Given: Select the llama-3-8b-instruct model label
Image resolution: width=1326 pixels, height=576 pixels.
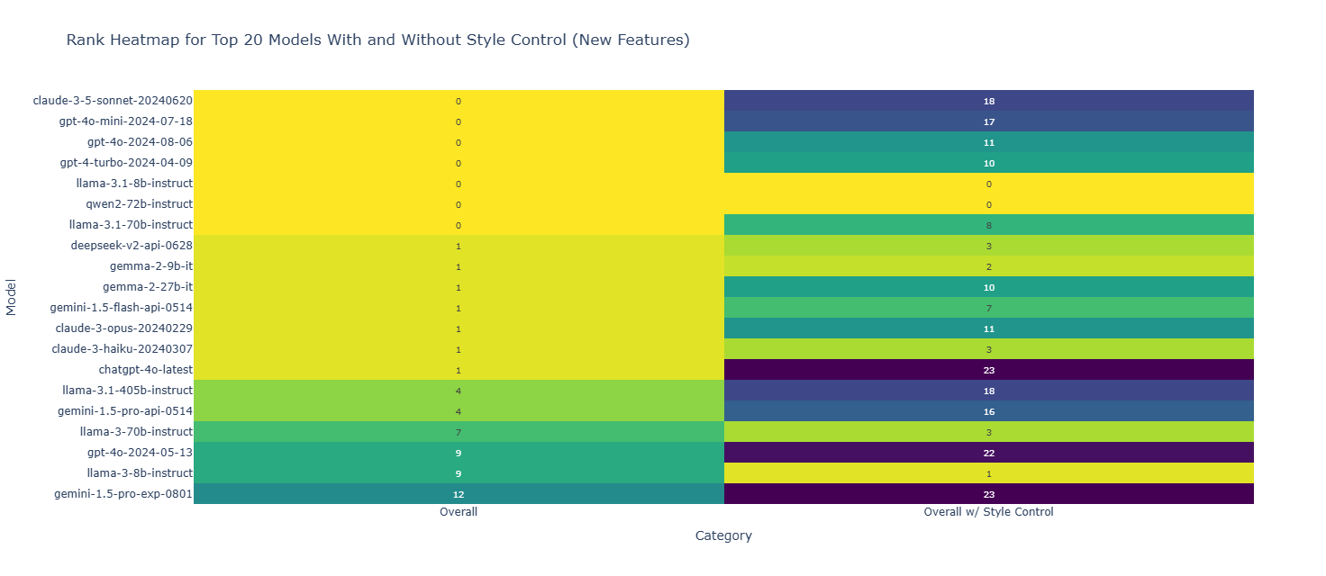Looking at the screenshot, I should point(140,473).
